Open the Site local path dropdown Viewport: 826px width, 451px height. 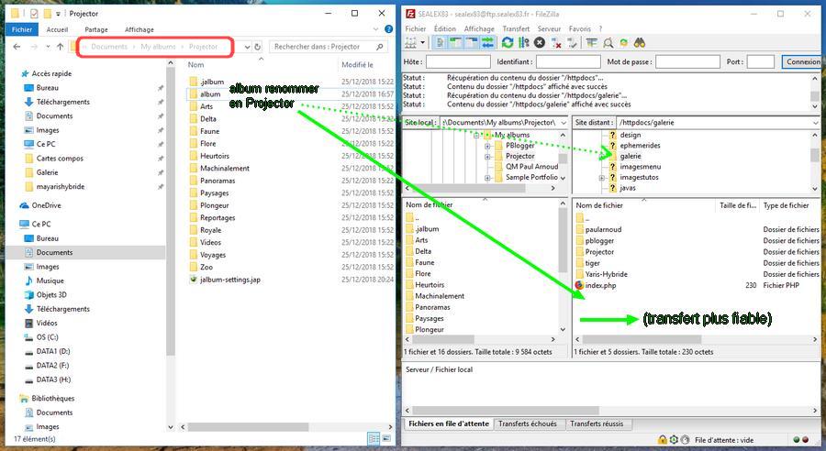[x=564, y=123]
